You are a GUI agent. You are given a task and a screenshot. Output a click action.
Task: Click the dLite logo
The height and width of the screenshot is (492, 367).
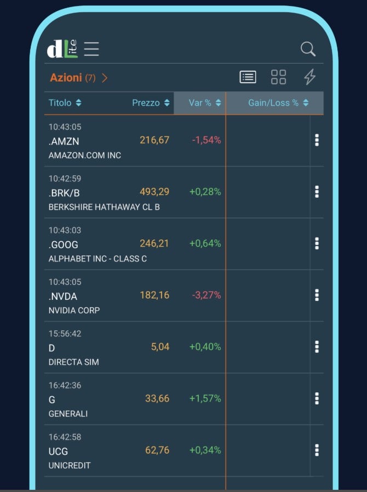(62, 49)
